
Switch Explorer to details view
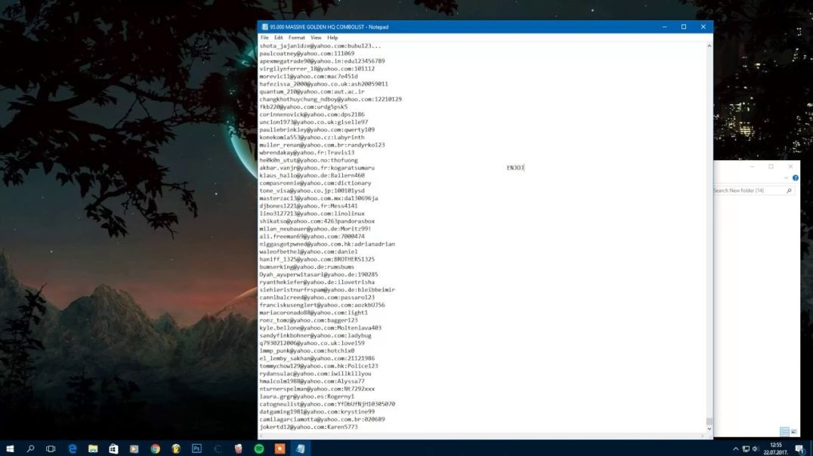tap(784, 432)
